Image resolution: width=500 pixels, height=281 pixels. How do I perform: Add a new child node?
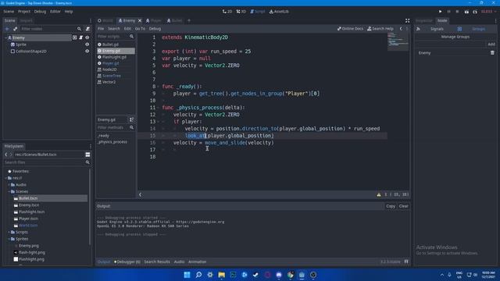(7, 29)
